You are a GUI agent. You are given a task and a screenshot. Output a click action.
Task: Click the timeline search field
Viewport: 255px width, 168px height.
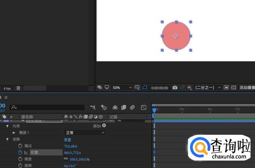click(47, 108)
